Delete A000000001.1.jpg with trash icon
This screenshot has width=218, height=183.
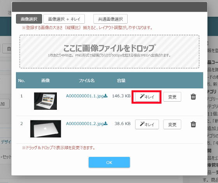click(193, 97)
